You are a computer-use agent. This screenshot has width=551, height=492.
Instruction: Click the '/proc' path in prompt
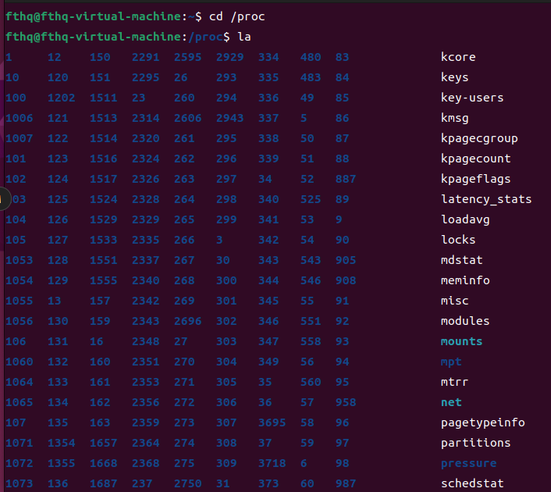click(x=205, y=37)
